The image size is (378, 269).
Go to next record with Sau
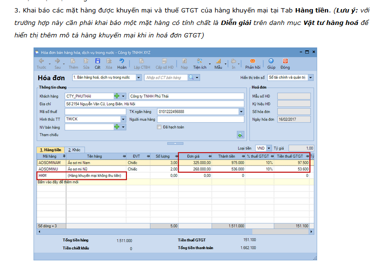pyautogui.click(x=57, y=64)
